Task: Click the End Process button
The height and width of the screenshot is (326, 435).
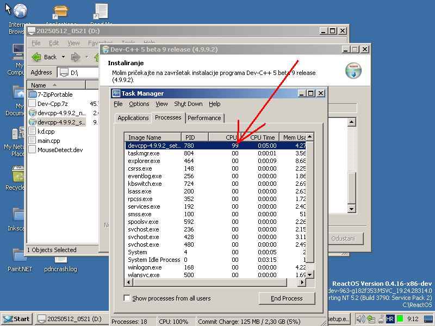Action: pos(287,298)
